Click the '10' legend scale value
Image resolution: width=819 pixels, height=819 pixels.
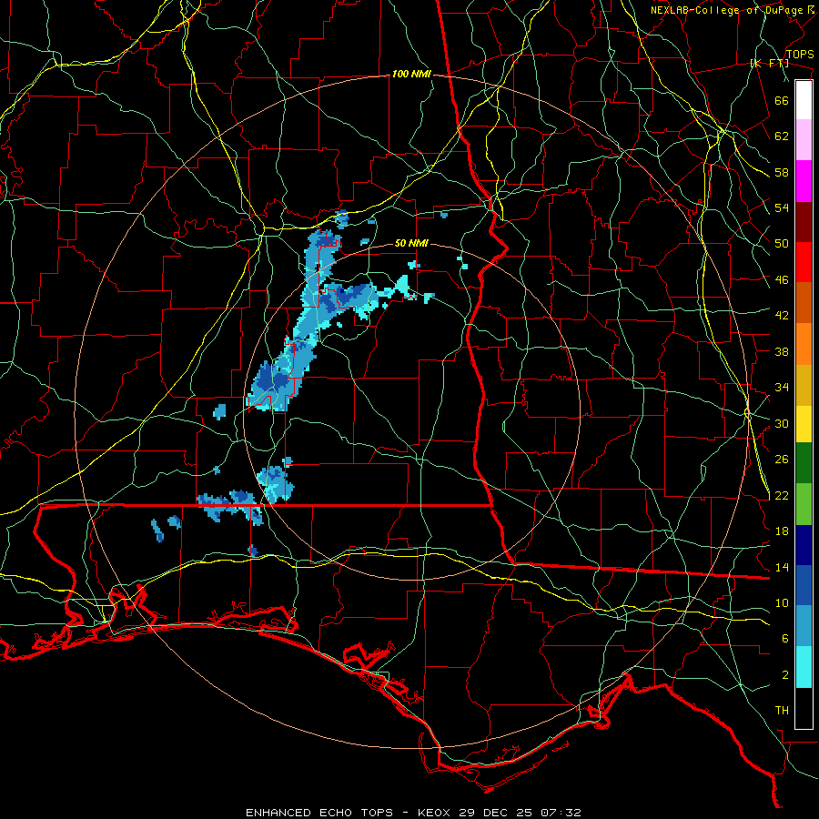782,603
